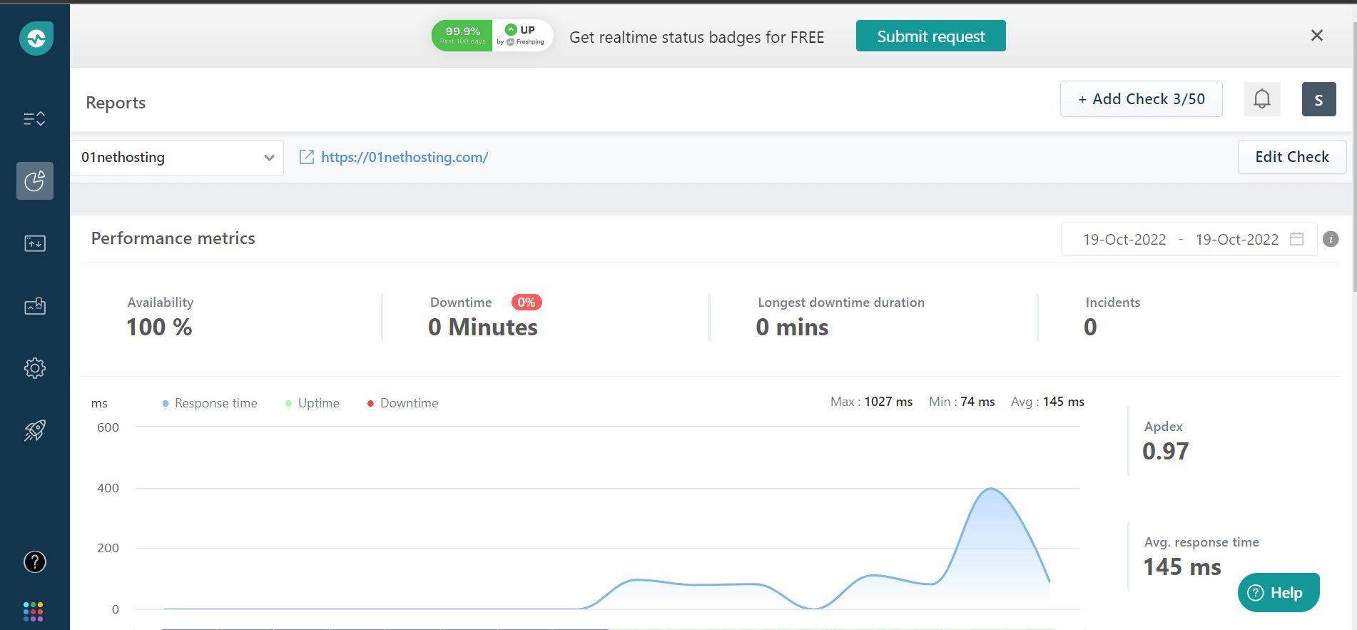Open the notifications bell icon
1357x630 pixels.
(1262, 99)
